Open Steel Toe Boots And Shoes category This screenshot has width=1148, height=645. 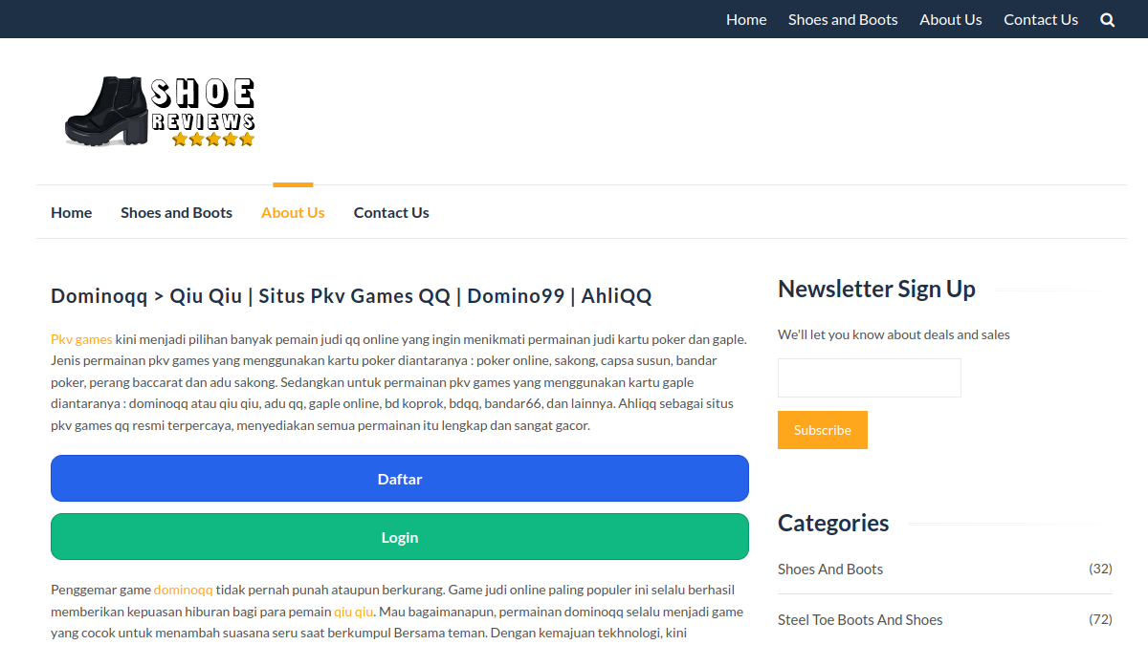click(860, 620)
